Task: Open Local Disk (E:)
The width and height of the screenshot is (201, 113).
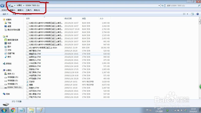Action: [11, 81]
